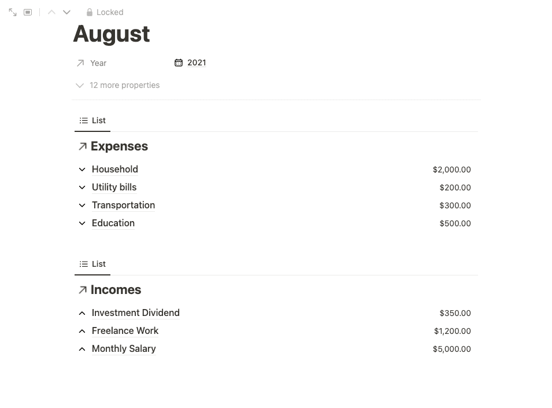This screenshot has width=552, height=408.
Task: Toggle chevron beside Household
Action: point(82,170)
